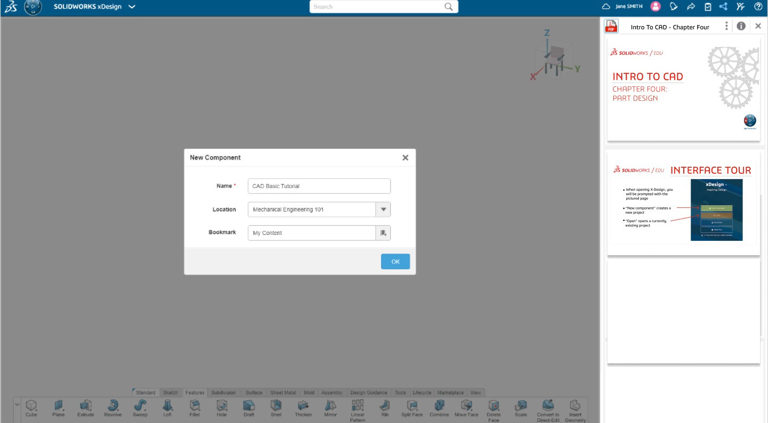Image resolution: width=768 pixels, height=423 pixels.
Task: Confirm New Component with OK
Action: [x=395, y=262]
